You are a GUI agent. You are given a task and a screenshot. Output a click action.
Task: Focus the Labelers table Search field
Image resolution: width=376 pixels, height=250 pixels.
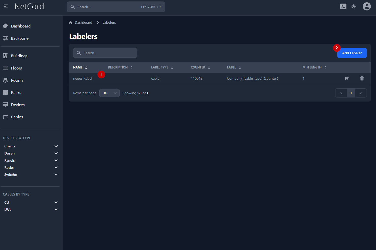105,53
